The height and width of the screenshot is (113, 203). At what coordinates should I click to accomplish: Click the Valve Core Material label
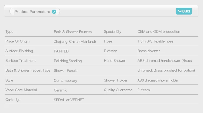pos(21,90)
